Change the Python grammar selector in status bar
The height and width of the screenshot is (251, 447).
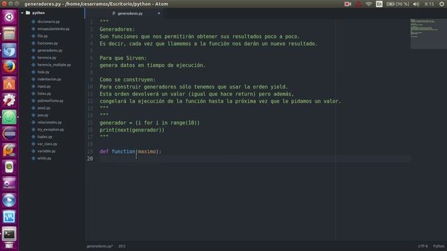pyautogui.click(x=439, y=246)
